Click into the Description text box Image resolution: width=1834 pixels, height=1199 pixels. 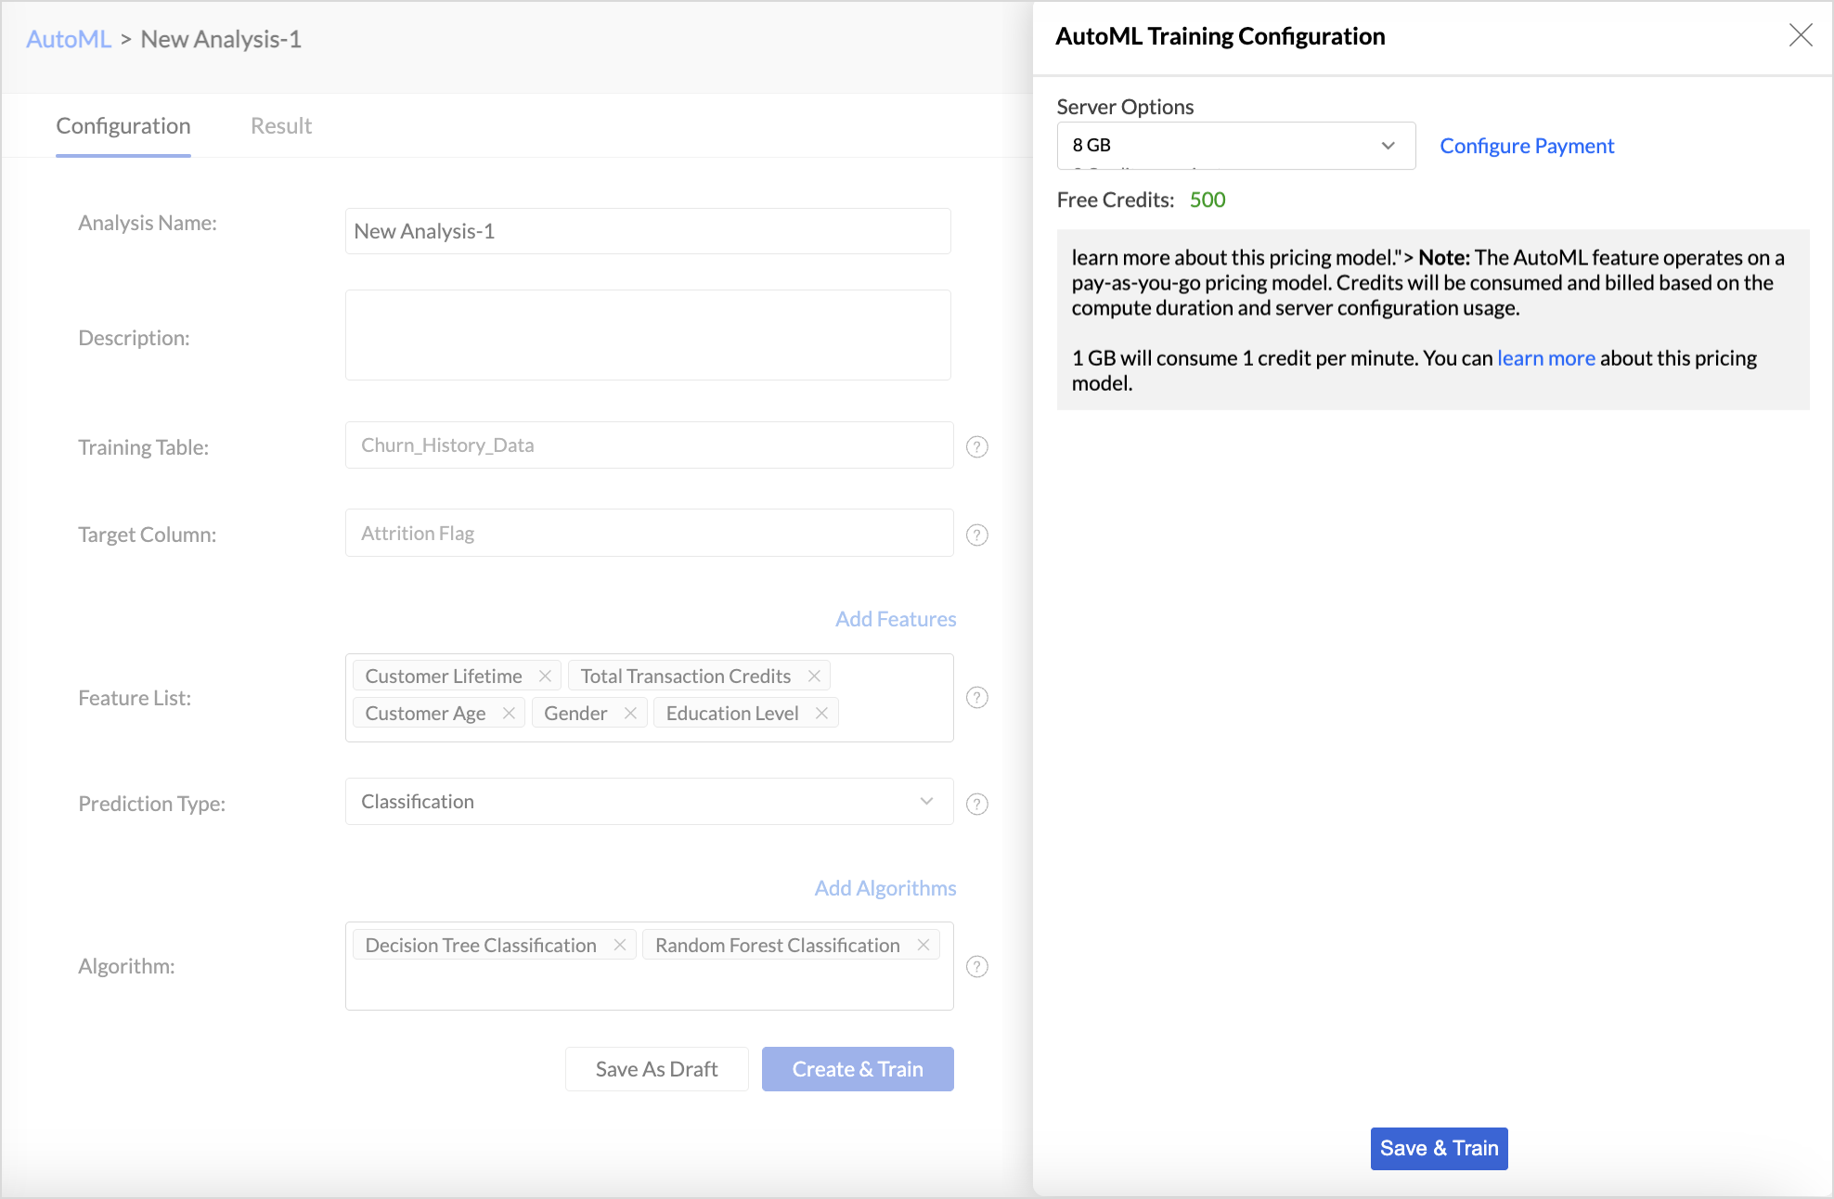click(x=648, y=335)
